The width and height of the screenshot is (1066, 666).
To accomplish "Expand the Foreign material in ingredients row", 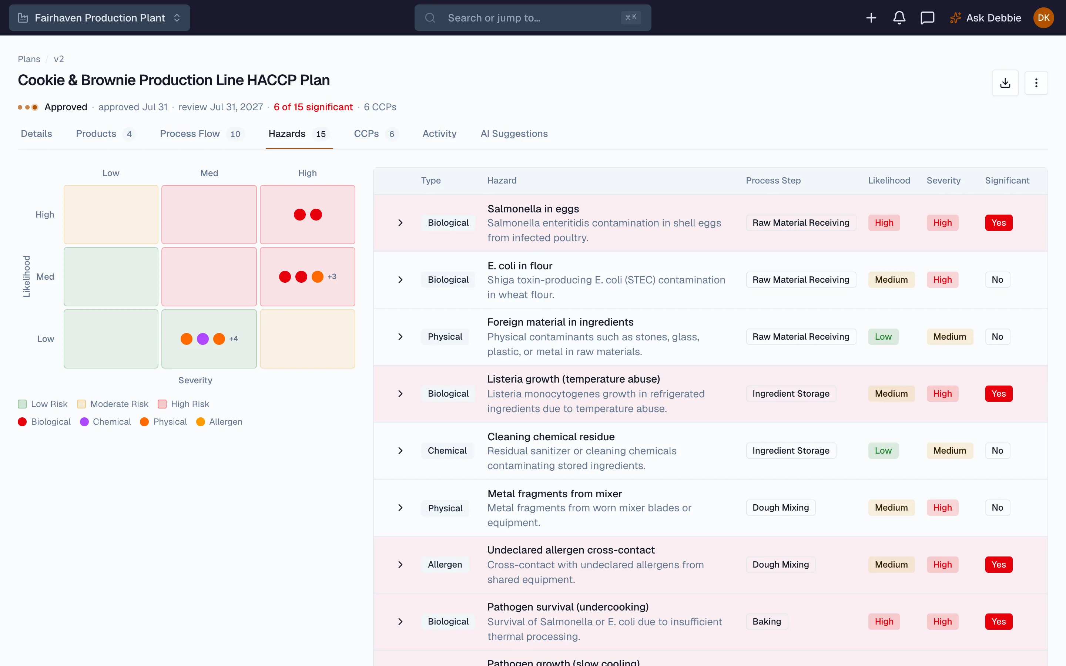I will click(x=400, y=337).
